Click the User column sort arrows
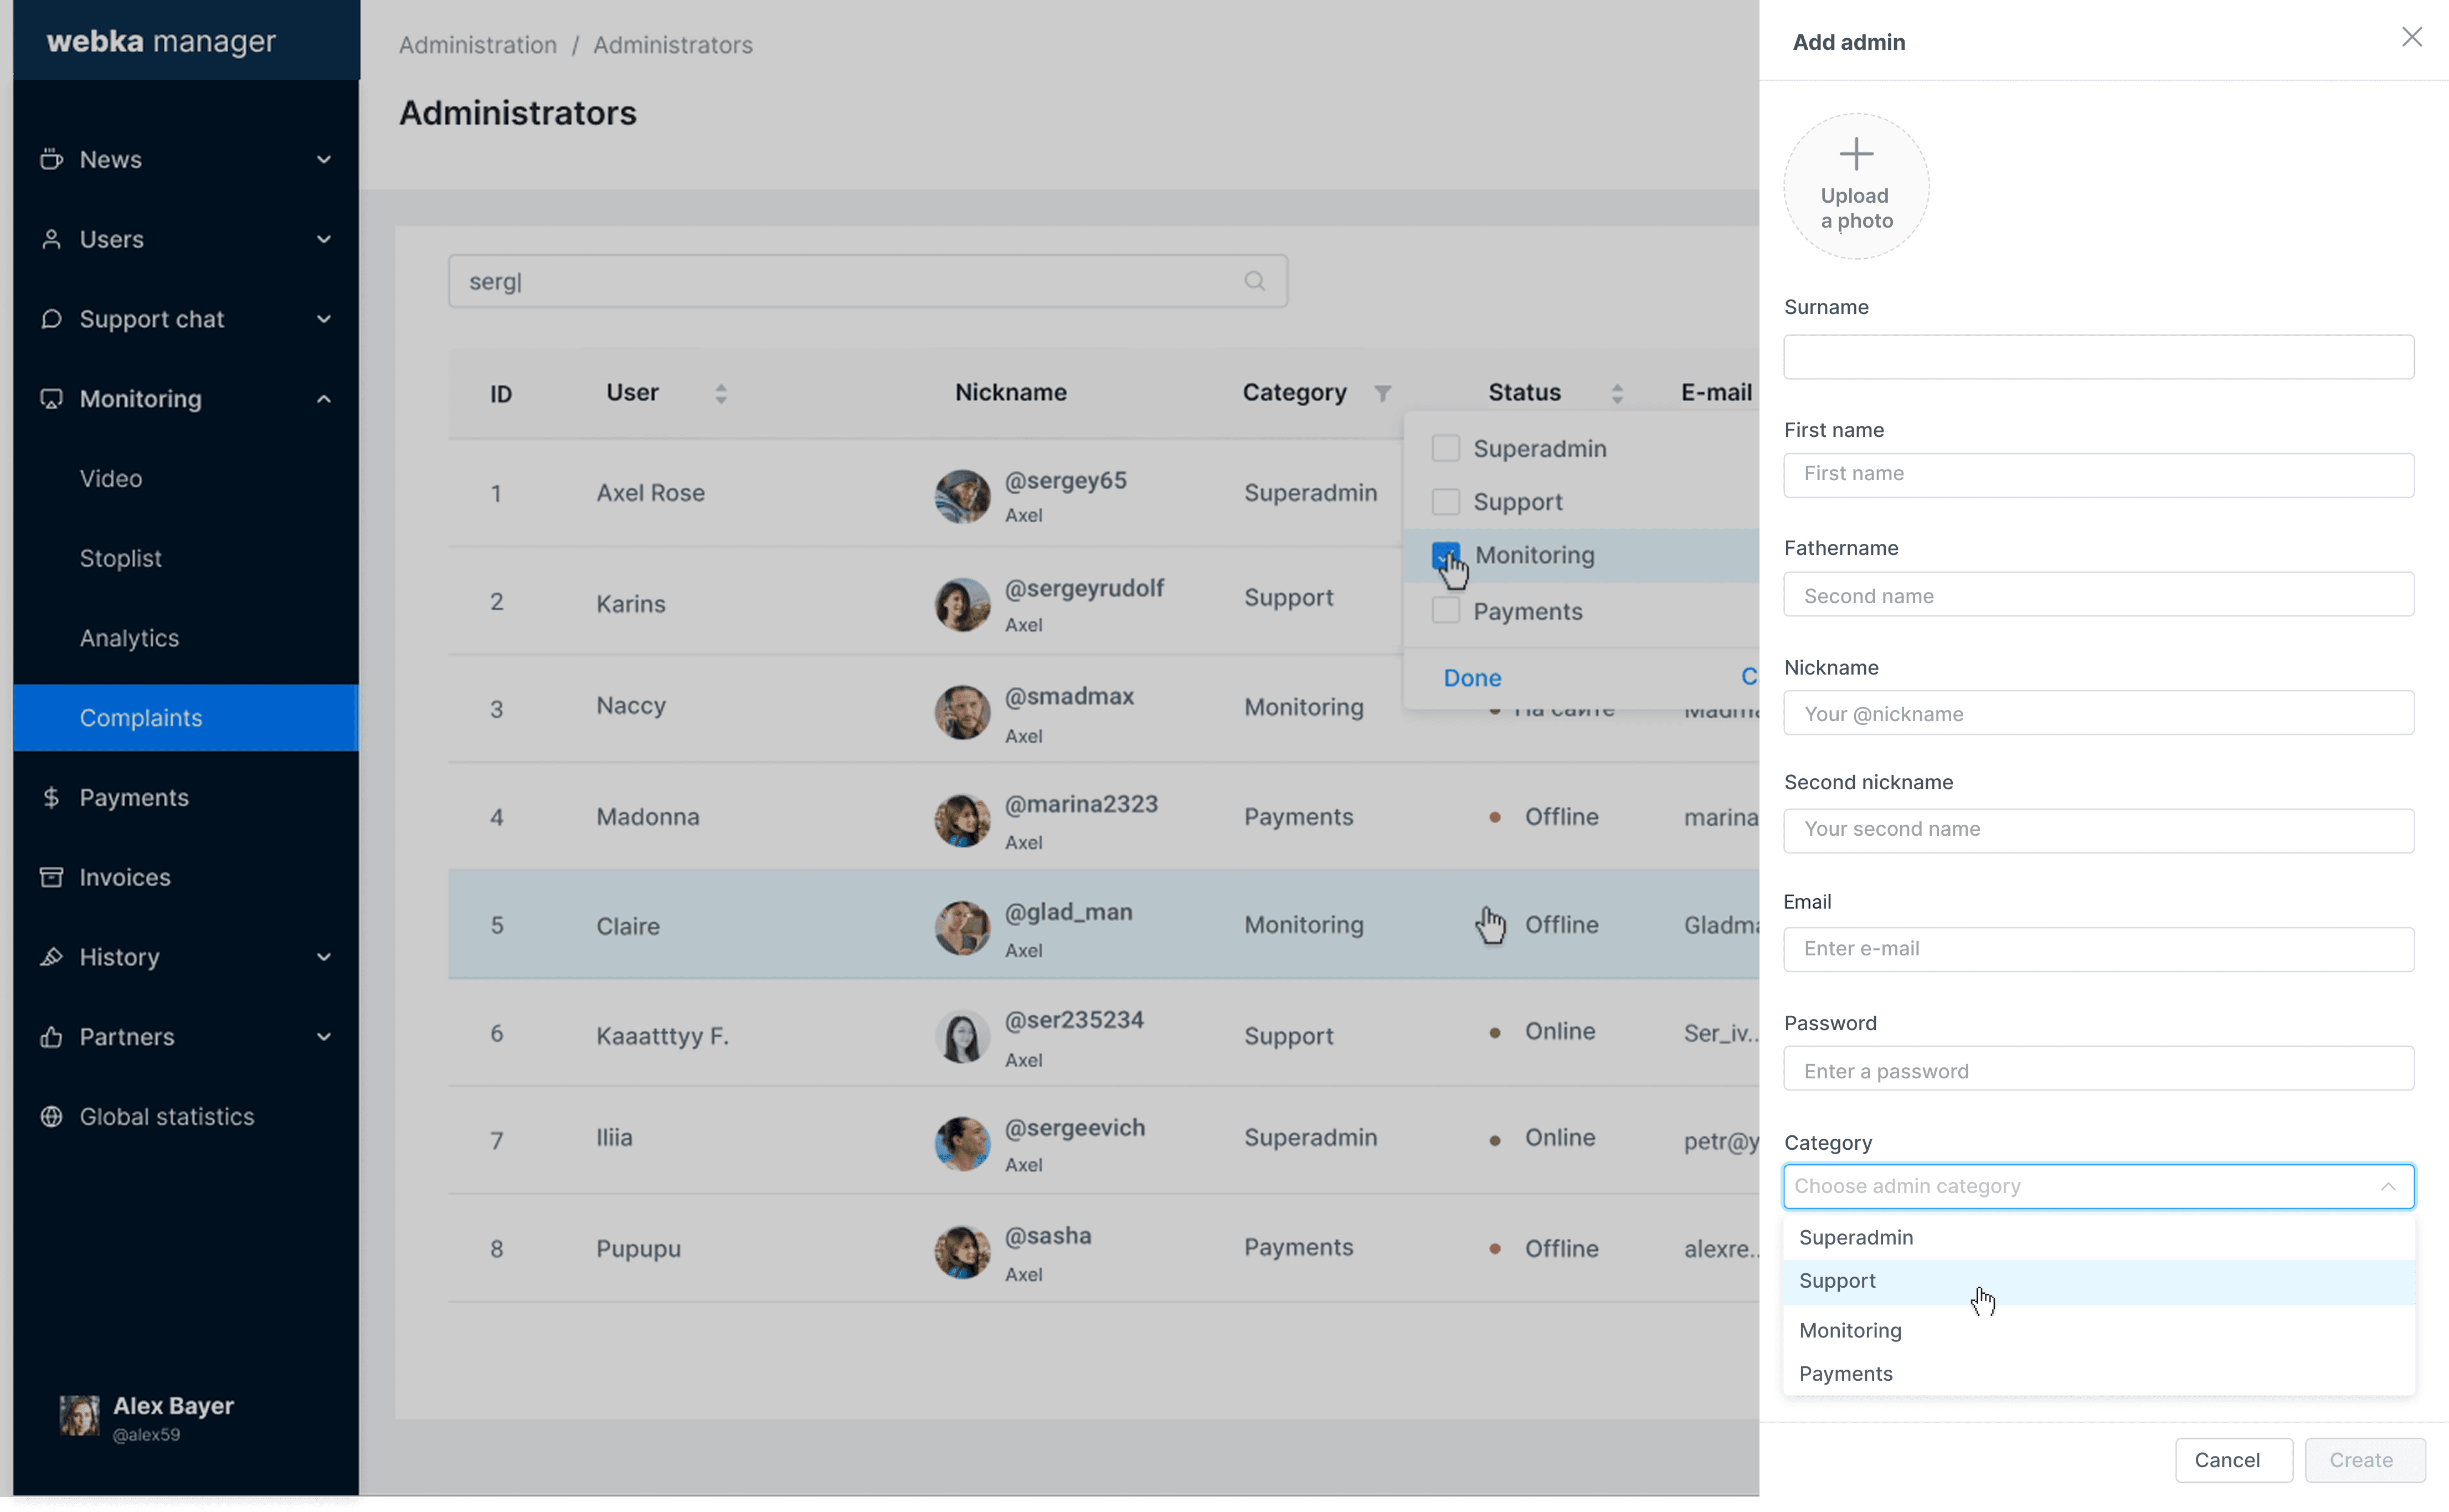The height and width of the screenshot is (1512, 2449). pyautogui.click(x=720, y=393)
